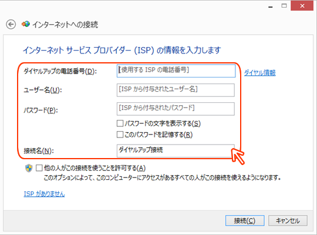Check このパスワードを記憶する option
Viewport: 317px width, 235px height.
(x=120, y=135)
